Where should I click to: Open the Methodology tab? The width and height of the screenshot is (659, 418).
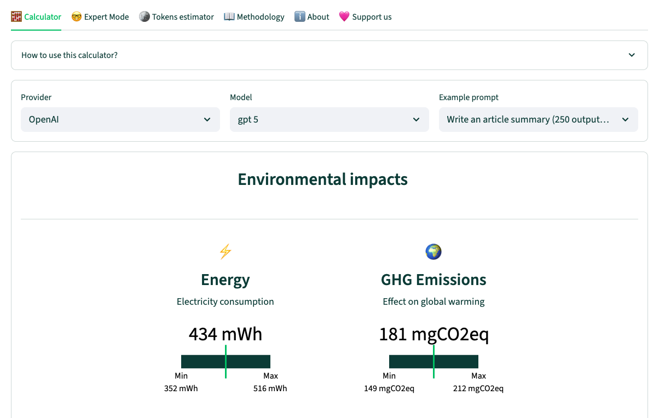tap(261, 17)
